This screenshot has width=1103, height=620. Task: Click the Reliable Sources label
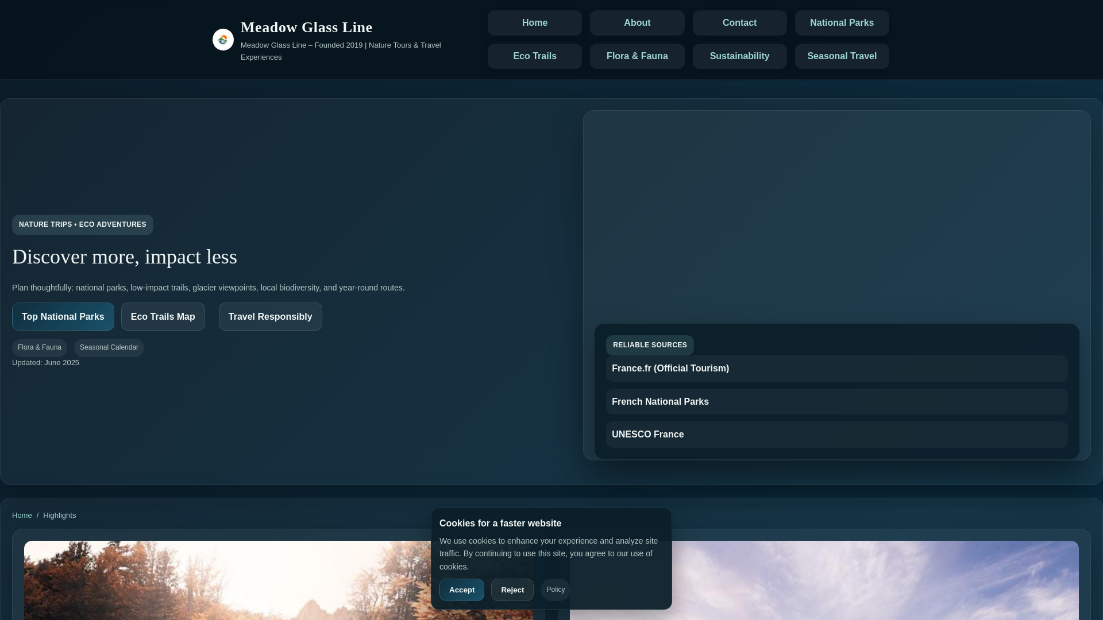coord(650,345)
